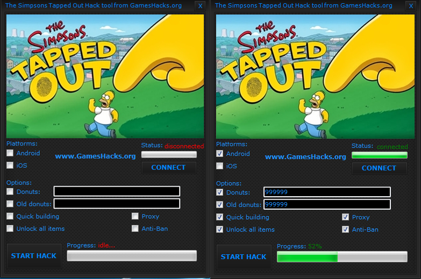Click START HACK in the connected window
Viewport: 421px width, 279px height.
tap(244, 257)
